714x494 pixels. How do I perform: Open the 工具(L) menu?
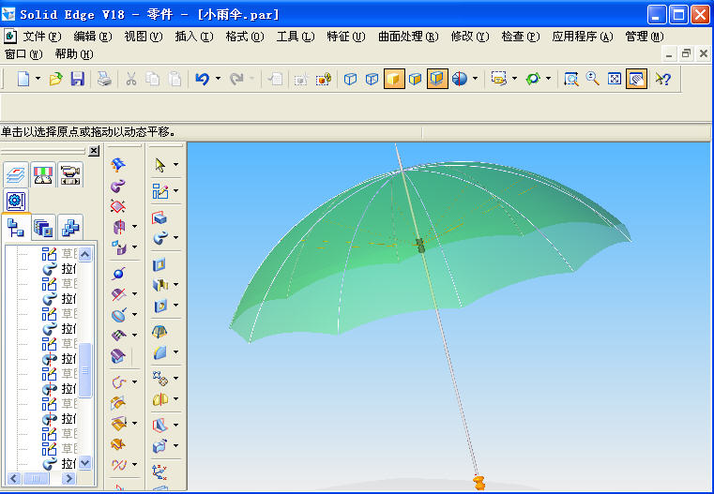[296, 37]
